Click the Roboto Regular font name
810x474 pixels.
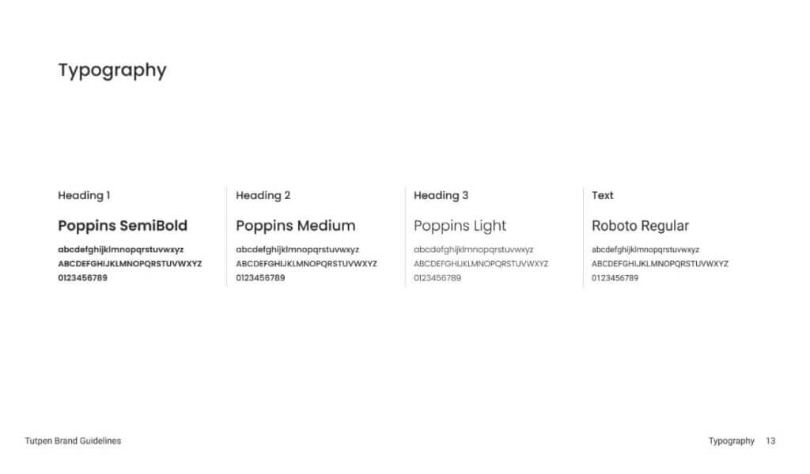pos(640,226)
